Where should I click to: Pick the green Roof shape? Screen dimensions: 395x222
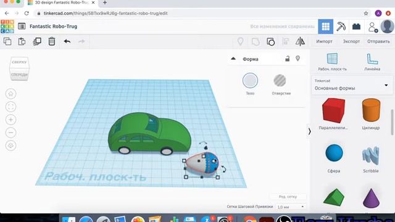pos(334,197)
